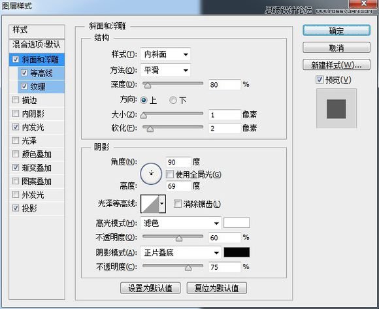Click the 深度 depth slider handle

click(x=147, y=85)
